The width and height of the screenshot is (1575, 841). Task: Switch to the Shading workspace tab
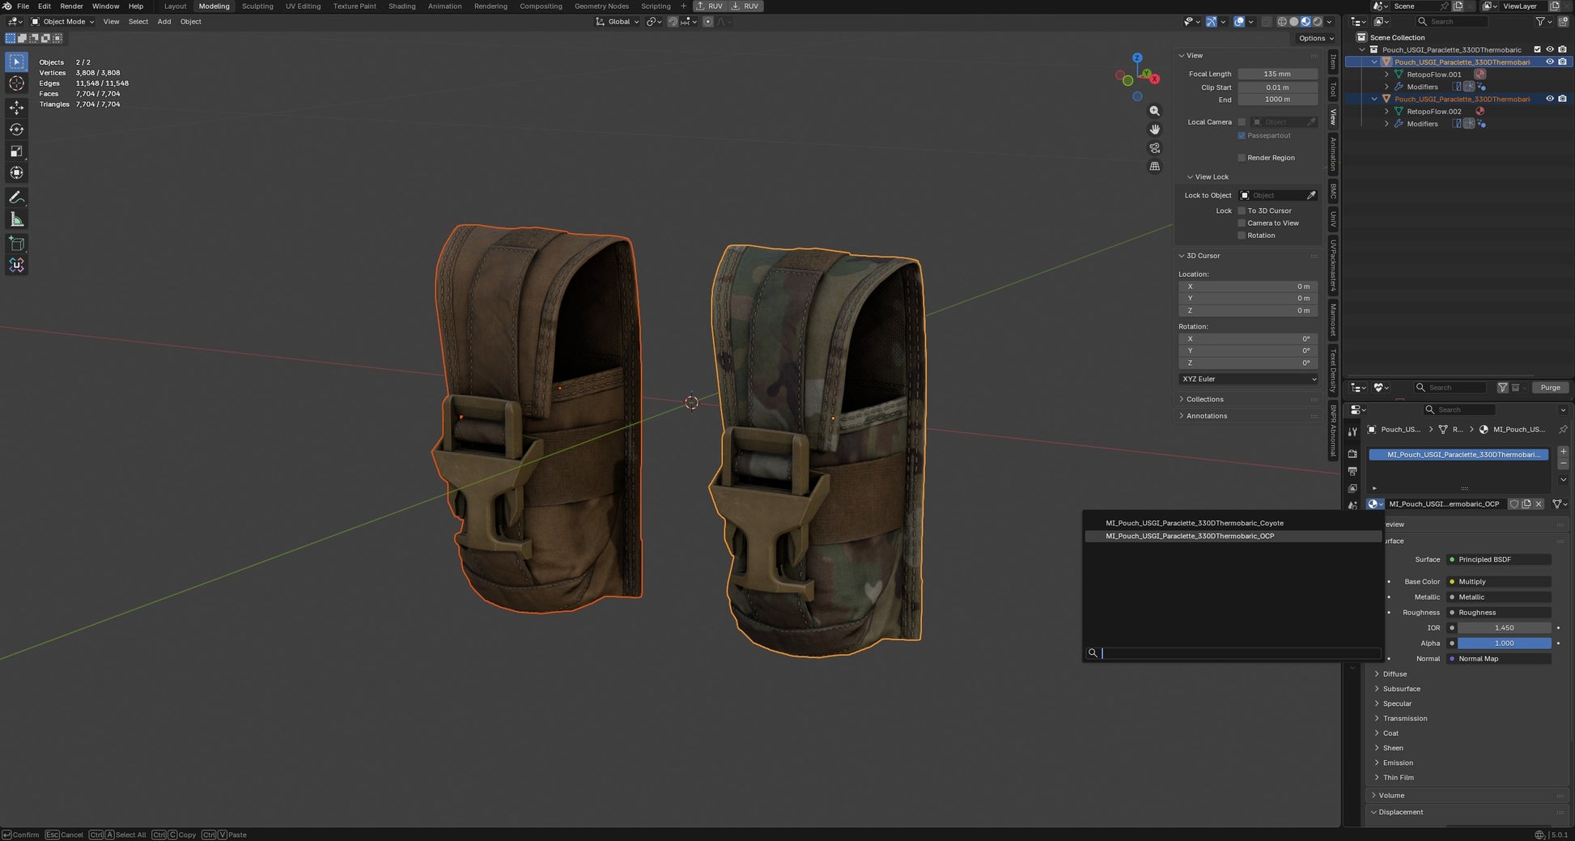pos(401,6)
